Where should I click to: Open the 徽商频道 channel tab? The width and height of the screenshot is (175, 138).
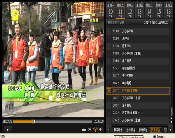point(143,130)
